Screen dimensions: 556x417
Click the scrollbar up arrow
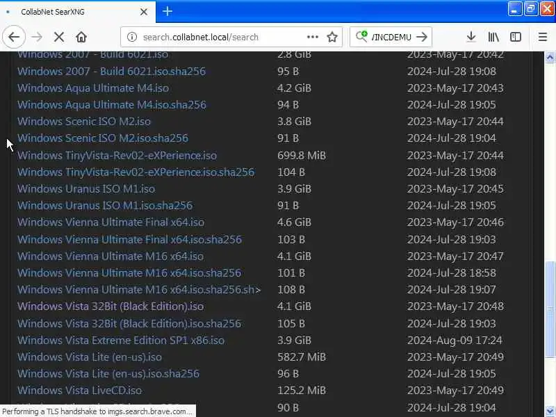(550, 57)
